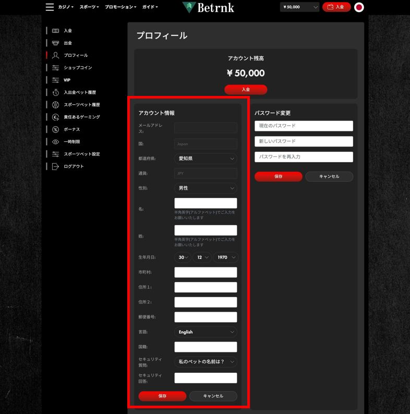Screen dimensions: 410x414
Task: Select 入金 in the sidebar
Action: [x=68, y=31]
